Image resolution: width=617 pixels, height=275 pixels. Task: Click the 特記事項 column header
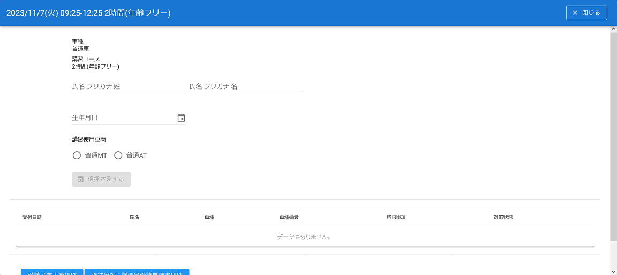pyautogui.click(x=396, y=218)
